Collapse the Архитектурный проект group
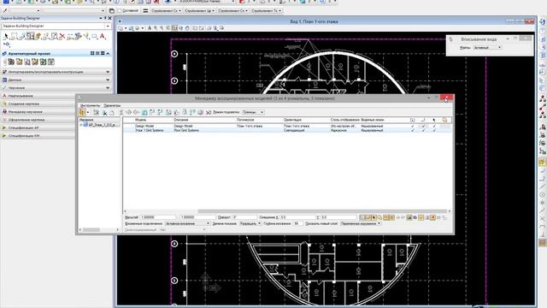547x308 pixels. coord(108,53)
